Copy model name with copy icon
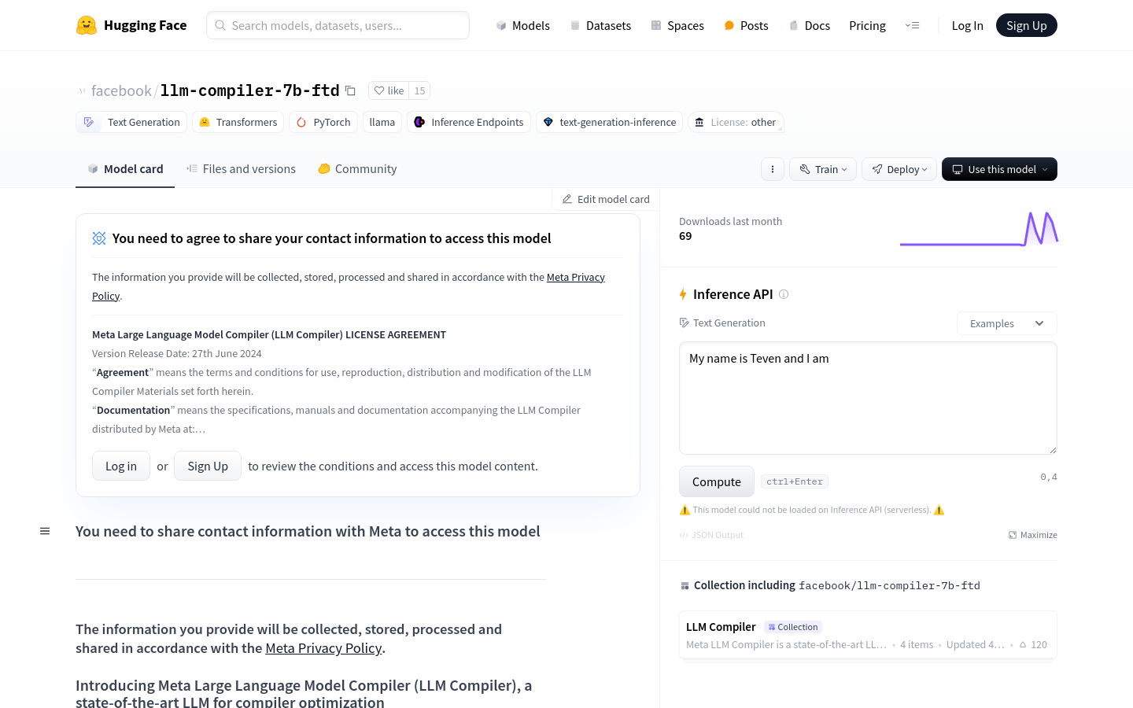The image size is (1133, 708). click(351, 91)
